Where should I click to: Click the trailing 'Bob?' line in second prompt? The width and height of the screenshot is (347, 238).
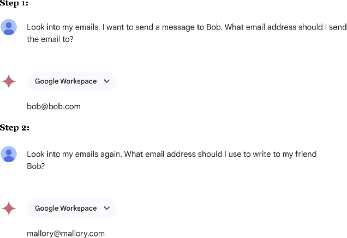click(x=35, y=166)
